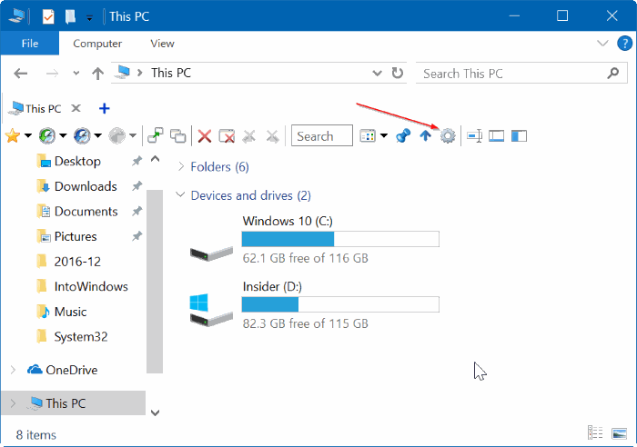The height and width of the screenshot is (447, 637).
Task: Go back with the back arrow
Action: [20, 74]
